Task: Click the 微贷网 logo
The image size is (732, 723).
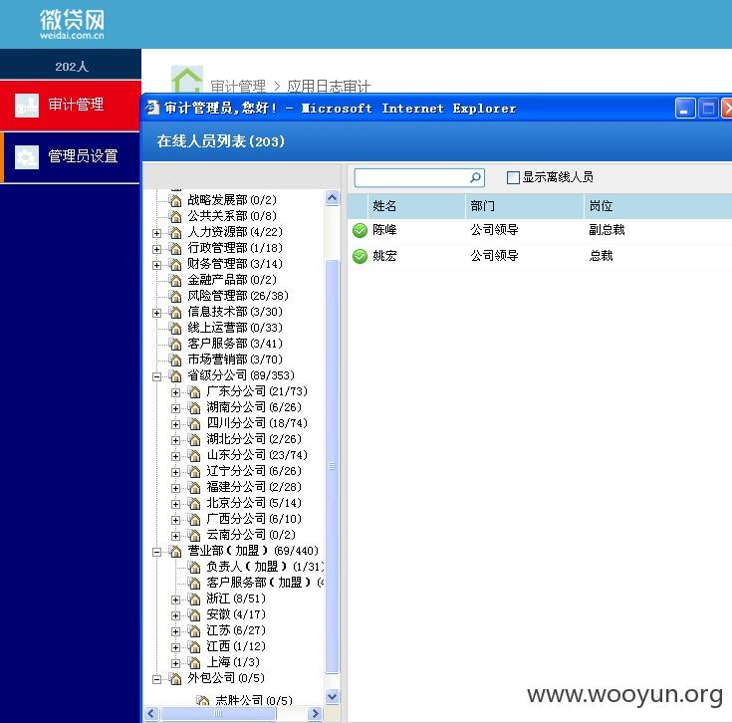Action: pos(72,24)
